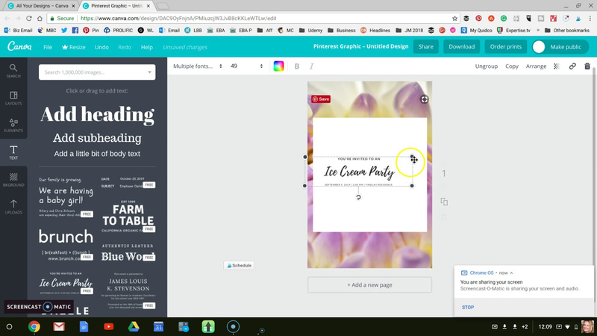Viewport: 597px width, 336px height.
Task: Open the Search panel in sidebar
Action: click(13, 71)
